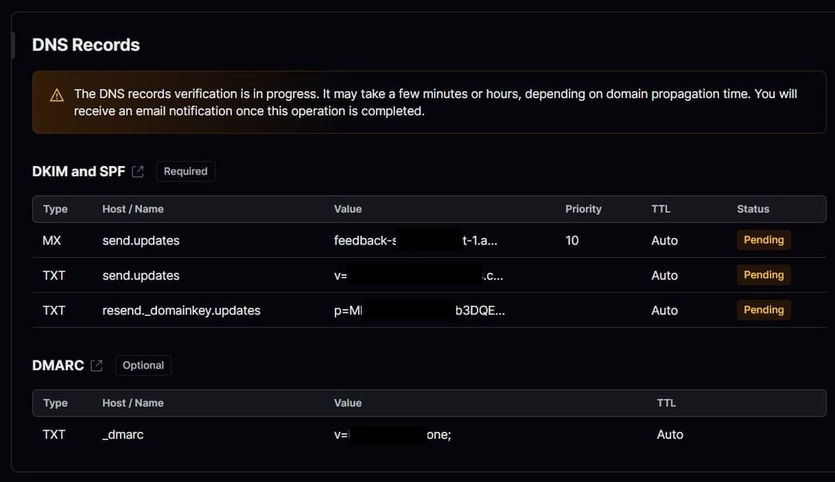Select the send.updates host in the TXT row

pyautogui.click(x=141, y=276)
